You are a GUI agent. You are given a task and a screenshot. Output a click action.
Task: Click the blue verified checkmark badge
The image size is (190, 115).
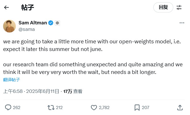51,23
